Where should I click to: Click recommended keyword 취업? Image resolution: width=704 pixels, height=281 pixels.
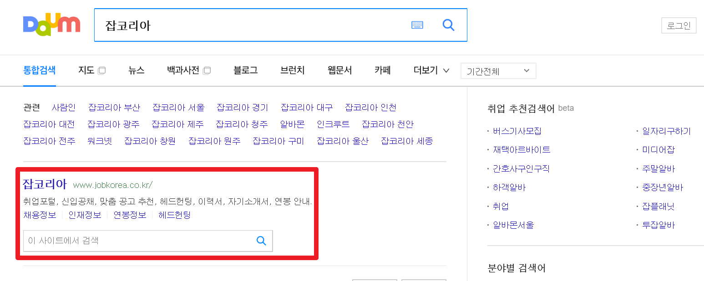tap(501, 207)
